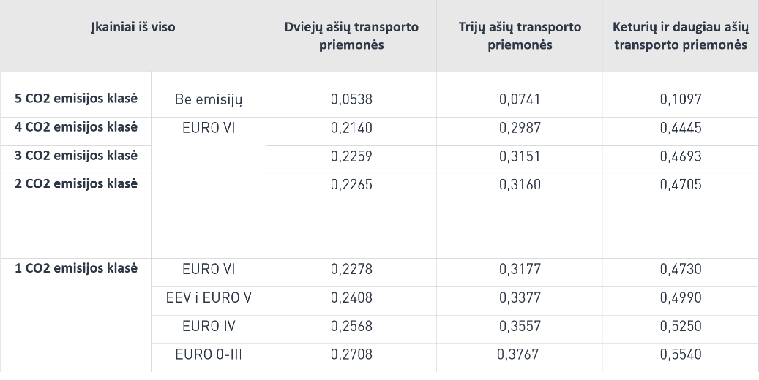Select the 'Be emisijų' cell
Image resolution: width=759 pixels, height=380 pixels.
[209, 100]
